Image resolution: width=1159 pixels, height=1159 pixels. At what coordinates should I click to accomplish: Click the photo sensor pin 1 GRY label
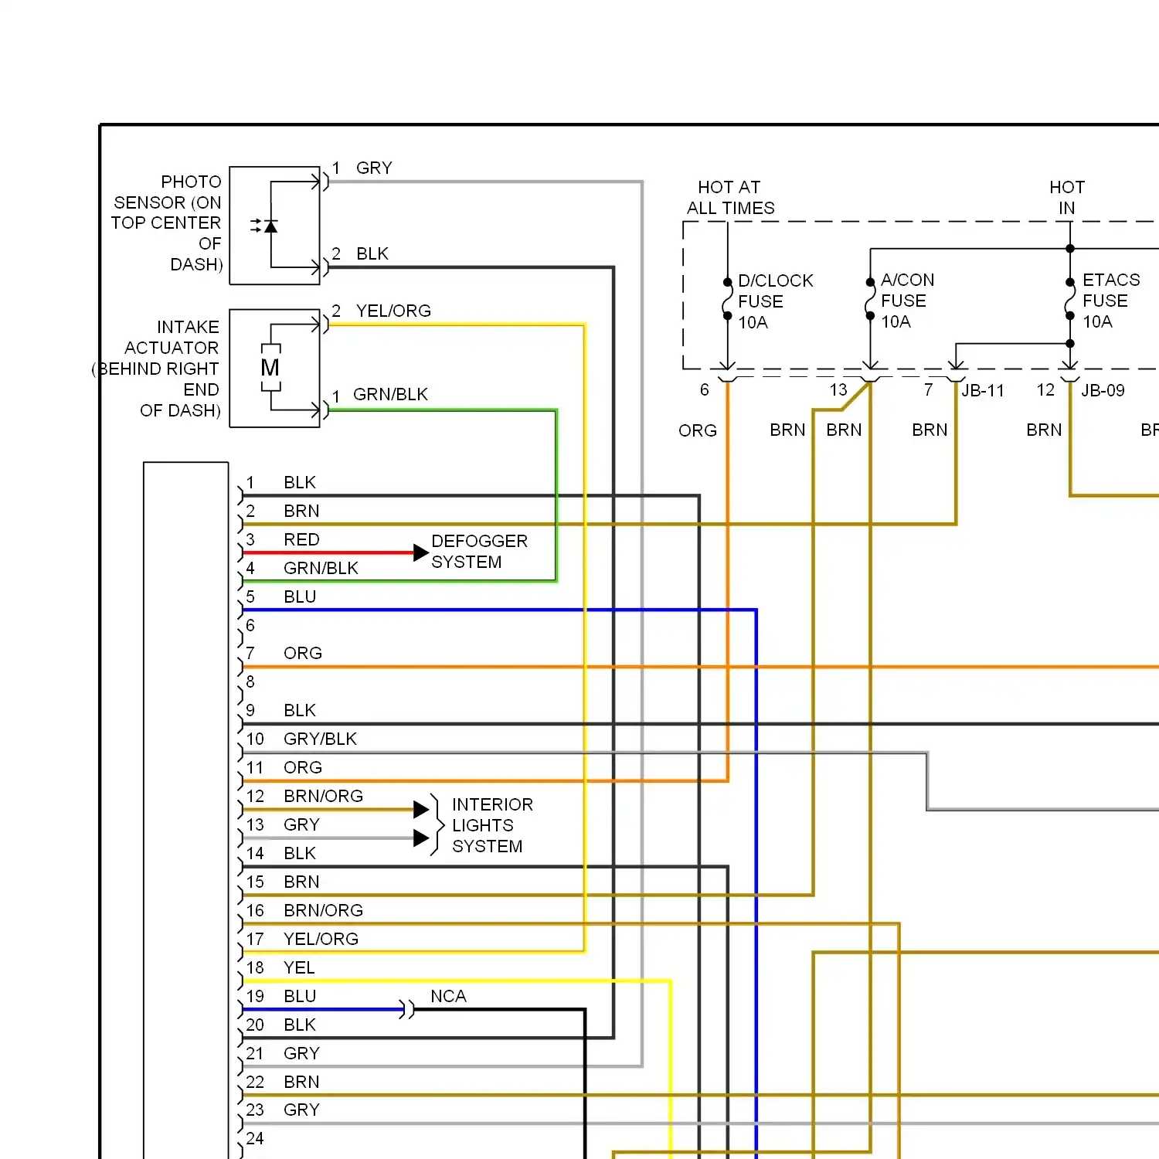tap(374, 168)
